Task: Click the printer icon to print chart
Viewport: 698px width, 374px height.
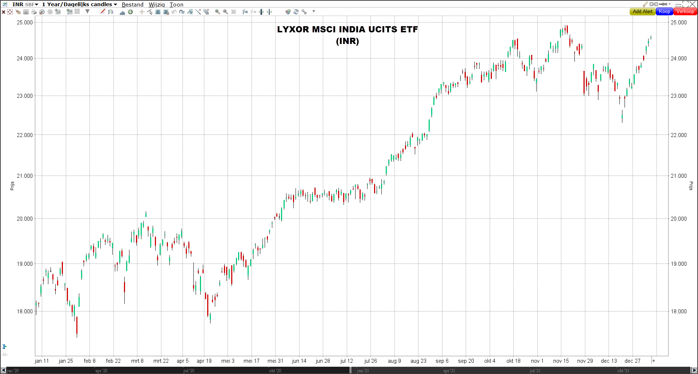Action: point(34,12)
